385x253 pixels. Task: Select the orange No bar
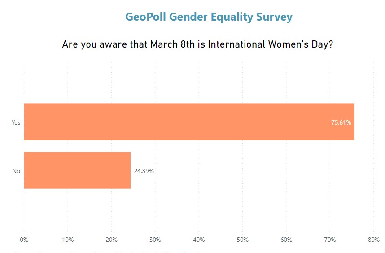click(77, 170)
